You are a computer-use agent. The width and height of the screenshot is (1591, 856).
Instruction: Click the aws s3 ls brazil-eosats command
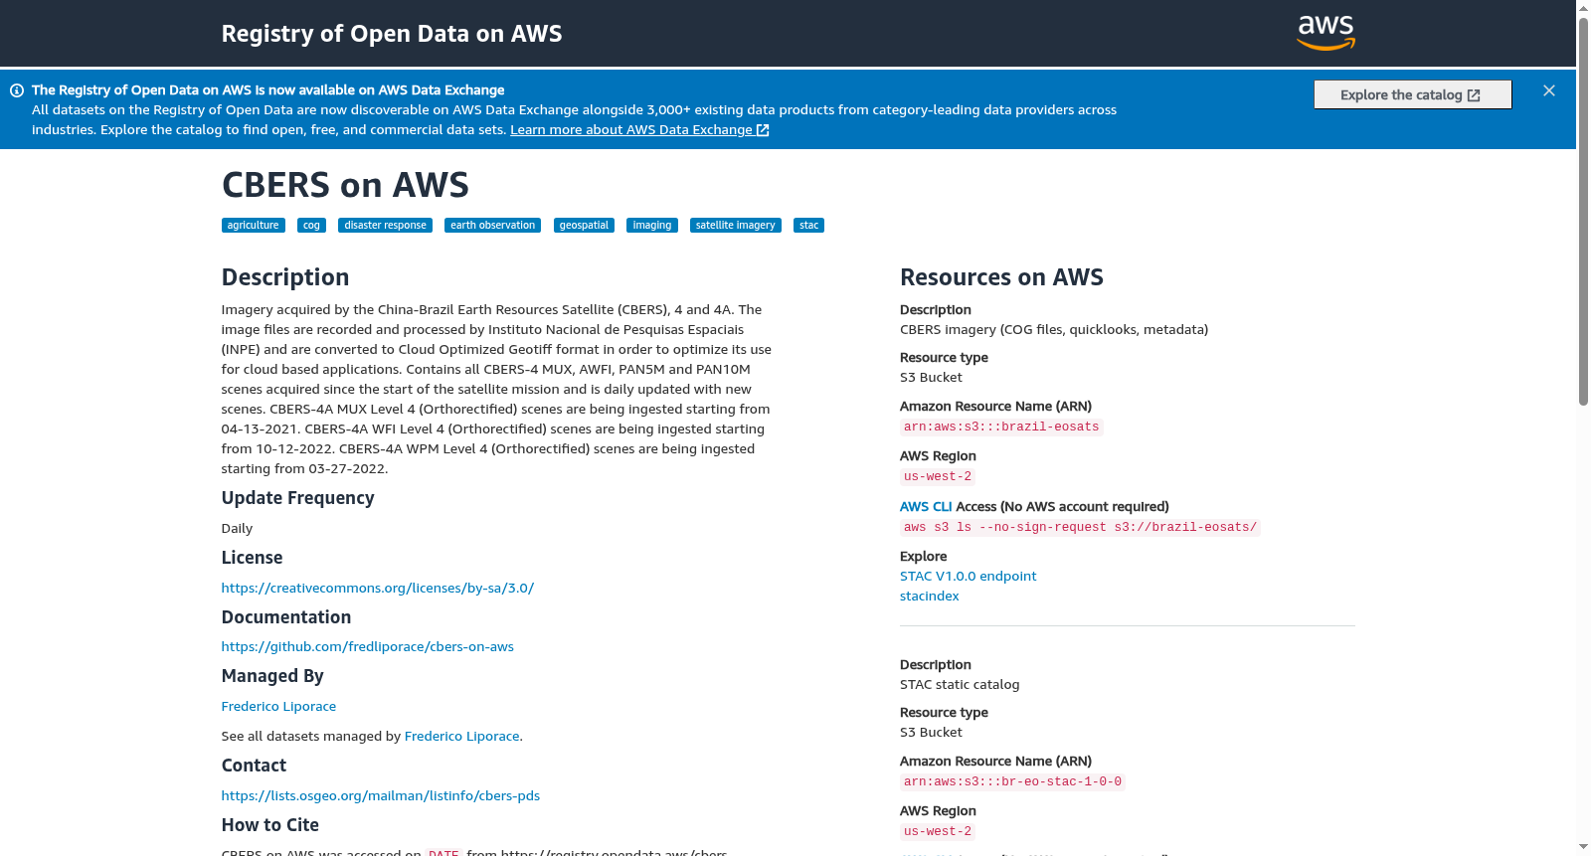[x=1080, y=527]
